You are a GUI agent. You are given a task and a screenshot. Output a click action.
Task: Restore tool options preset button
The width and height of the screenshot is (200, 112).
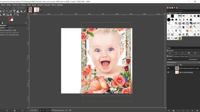(7, 111)
